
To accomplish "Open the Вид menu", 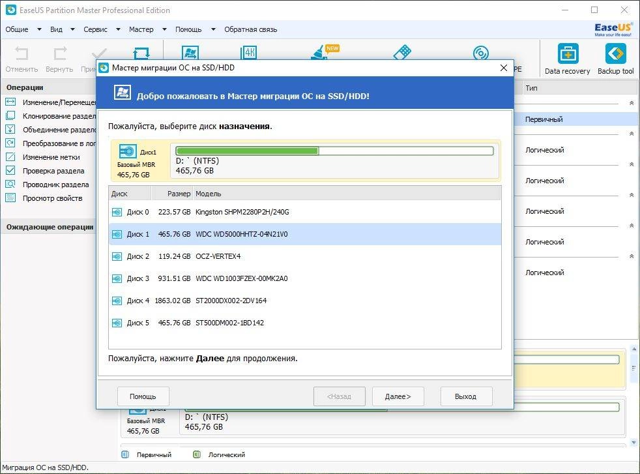I will [x=56, y=29].
